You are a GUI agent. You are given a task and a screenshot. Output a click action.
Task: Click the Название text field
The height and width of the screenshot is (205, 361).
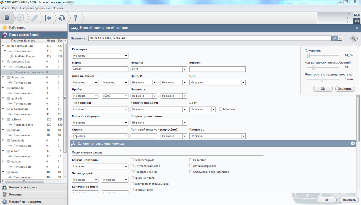tap(210, 38)
